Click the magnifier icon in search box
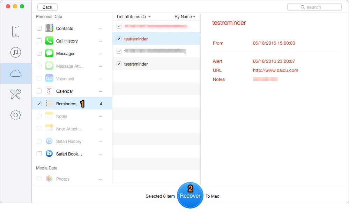The image size is (349, 212). [303, 7]
